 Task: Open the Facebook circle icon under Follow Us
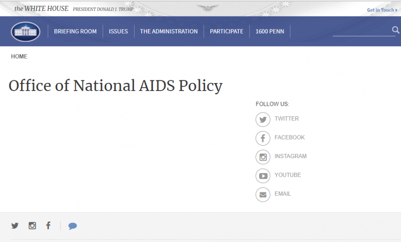click(263, 138)
